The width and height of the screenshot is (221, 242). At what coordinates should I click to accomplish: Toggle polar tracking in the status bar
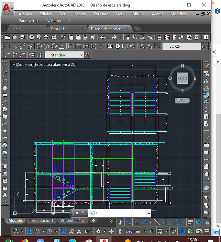click(145, 222)
